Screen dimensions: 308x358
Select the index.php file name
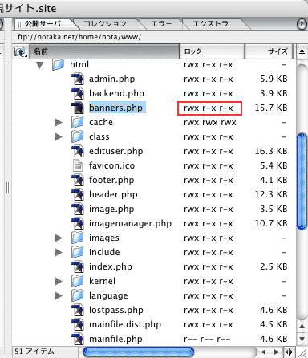point(111,266)
